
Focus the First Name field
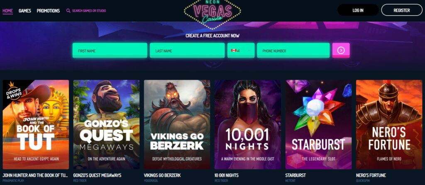tap(110, 50)
